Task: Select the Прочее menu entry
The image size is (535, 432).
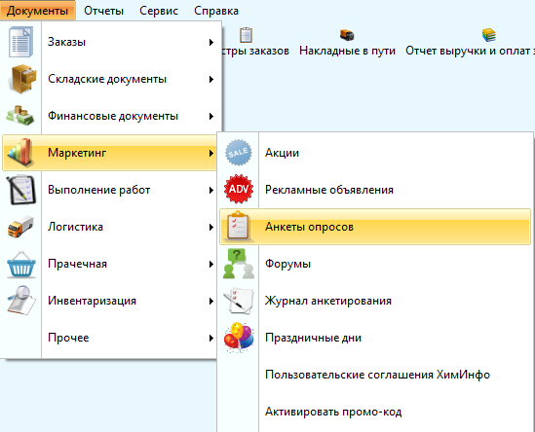Action: click(x=109, y=338)
